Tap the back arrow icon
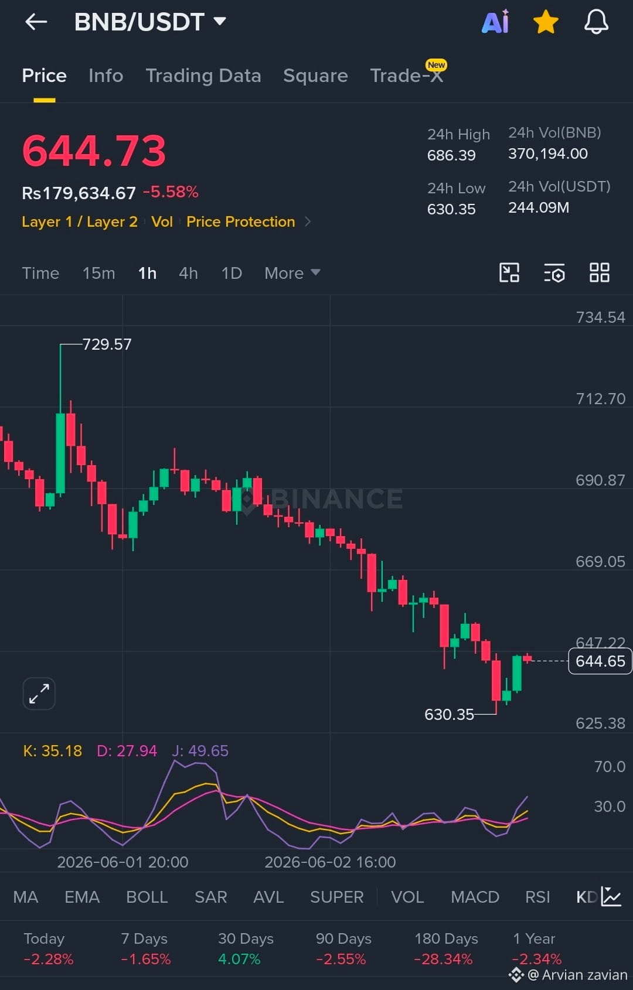The width and height of the screenshot is (633, 990). tap(36, 22)
